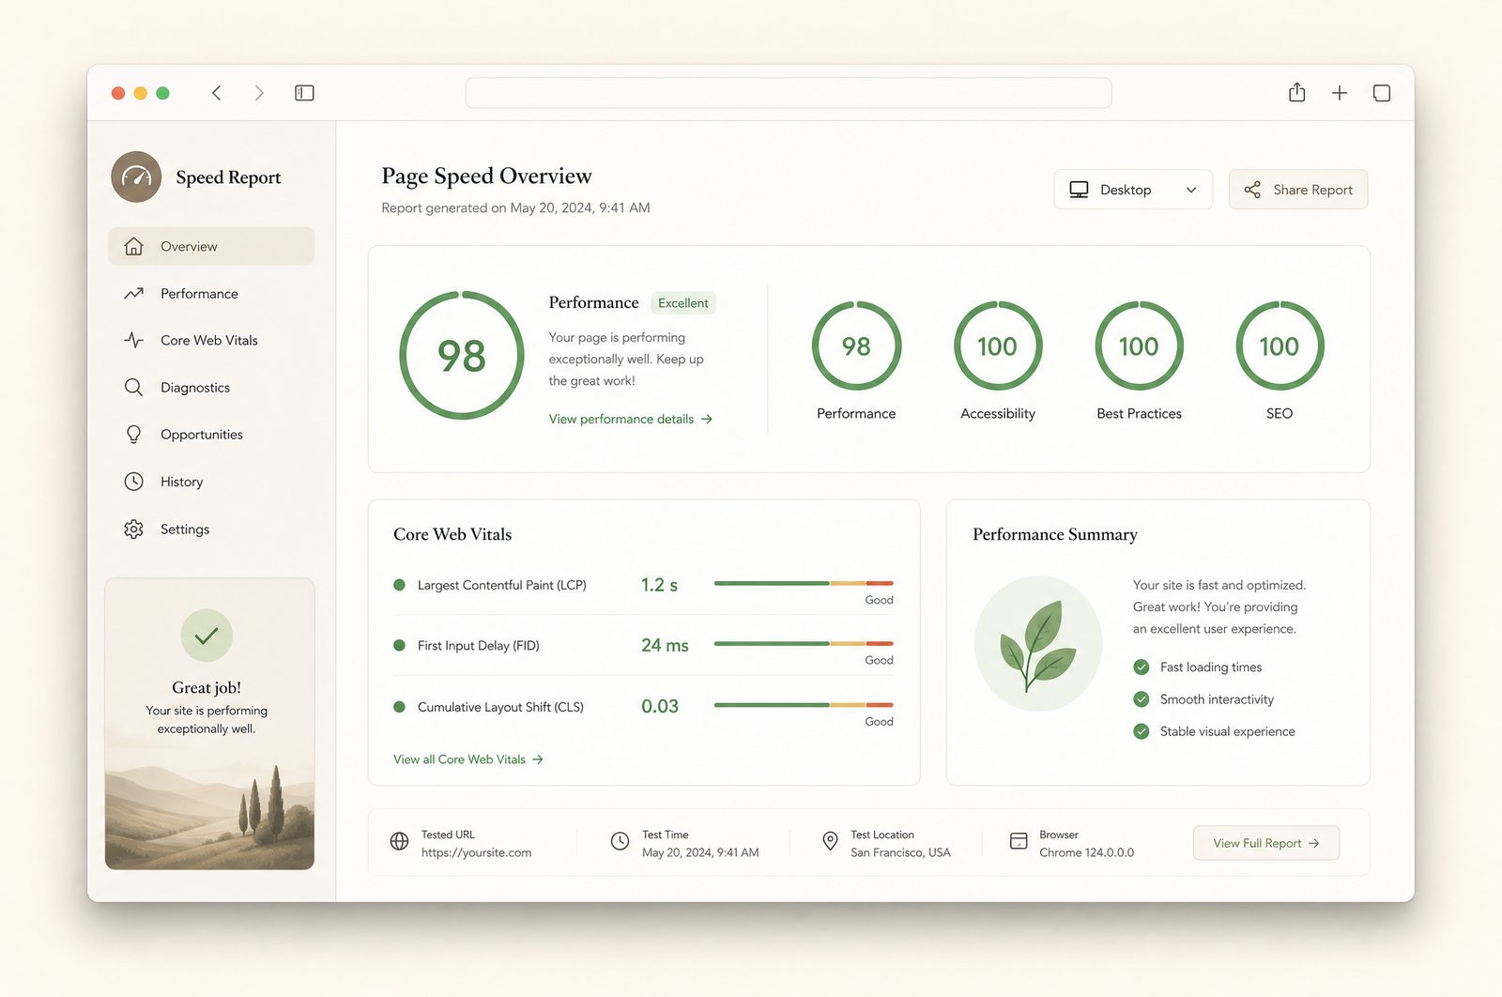
Task: Click the First Input Delay progress bar
Action: click(x=804, y=643)
